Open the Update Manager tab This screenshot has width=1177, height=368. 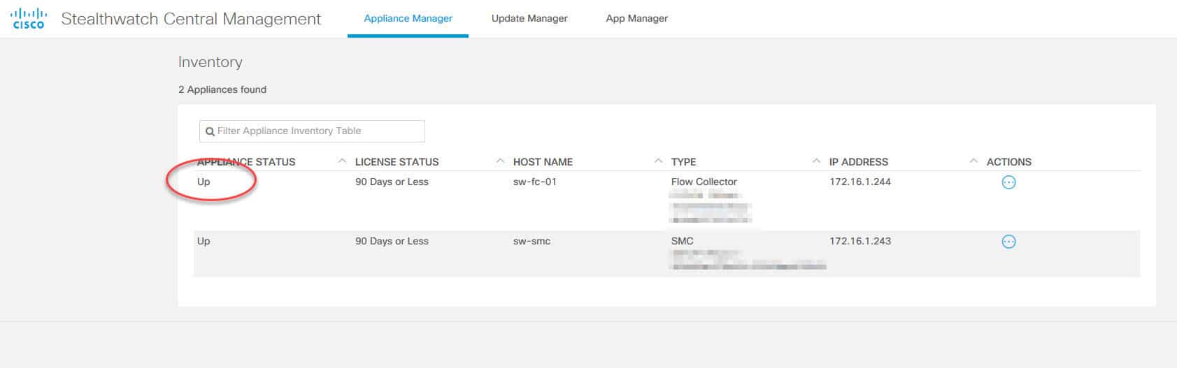(x=529, y=18)
